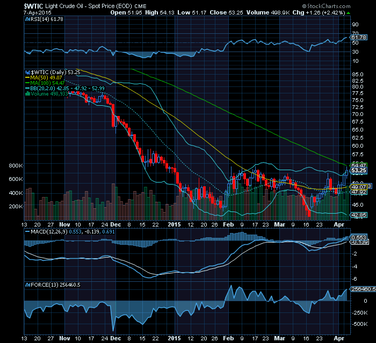The image size is (376, 343).
Task: Click the 85.0 price axis label
Action: coord(358,75)
